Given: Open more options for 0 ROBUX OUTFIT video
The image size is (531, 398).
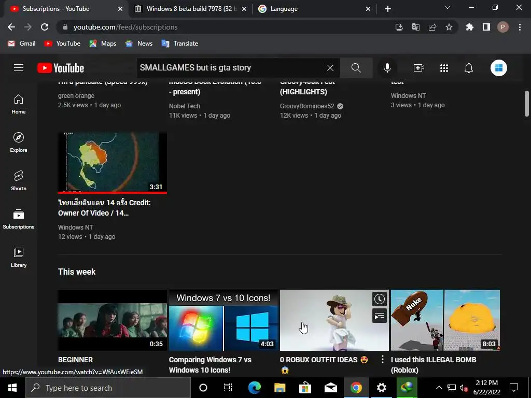Looking at the screenshot, I should (382, 359).
